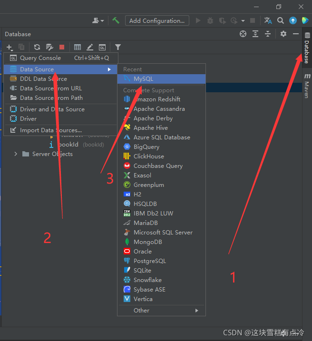Image resolution: width=312 pixels, height=341 pixels.
Task: Click Add Configuration... button
Action: [x=157, y=20]
